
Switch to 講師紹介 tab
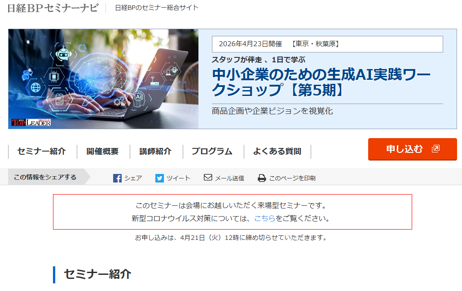[155, 151]
